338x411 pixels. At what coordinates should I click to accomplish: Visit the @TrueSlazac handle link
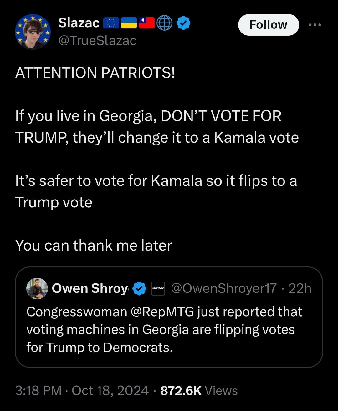[x=97, y=41]
